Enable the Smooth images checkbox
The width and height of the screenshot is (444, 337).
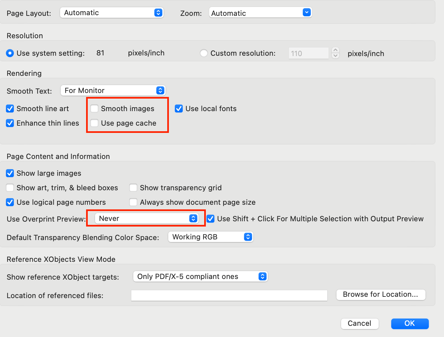pyautogui.click(x=94, y=108)
